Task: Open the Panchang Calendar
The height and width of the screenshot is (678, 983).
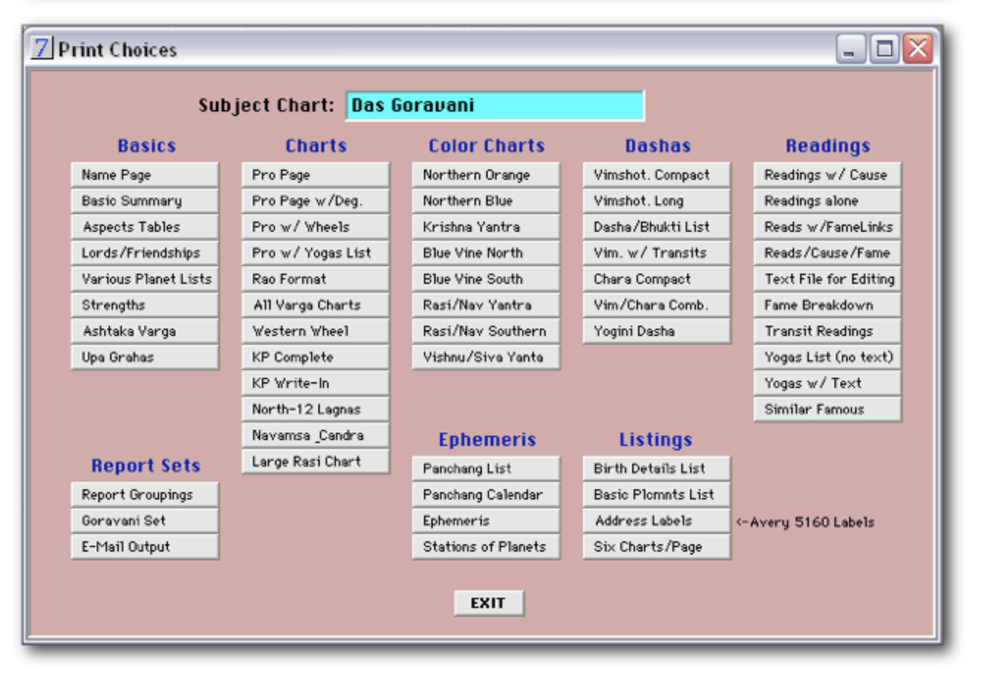Action: coord(486,494)
